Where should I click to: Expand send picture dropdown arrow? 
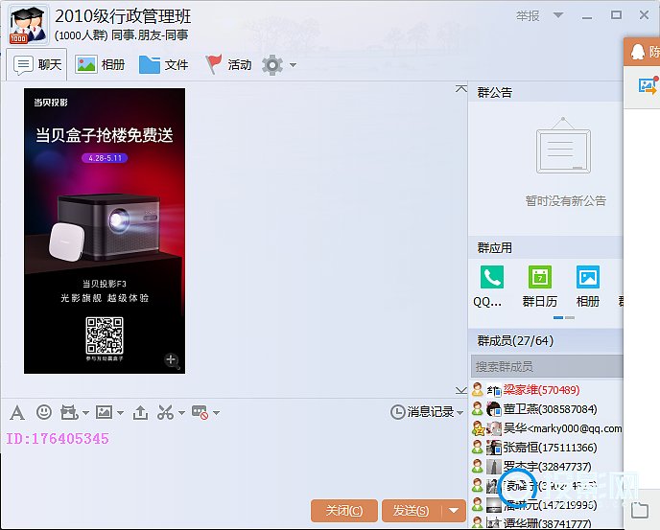[120, 413]
